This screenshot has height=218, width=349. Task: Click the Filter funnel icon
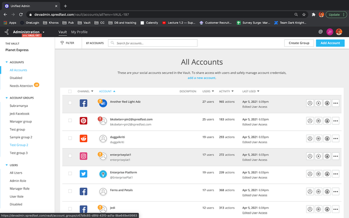click(62, 43)
